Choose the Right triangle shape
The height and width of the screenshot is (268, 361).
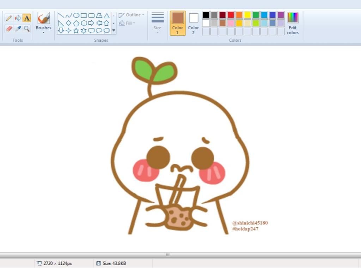click(x=61, y=23)
